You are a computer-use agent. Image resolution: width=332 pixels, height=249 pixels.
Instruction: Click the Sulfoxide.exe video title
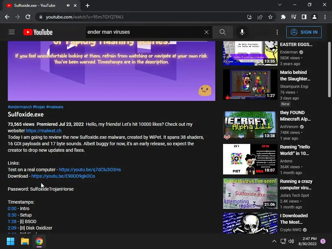point(26,114)
